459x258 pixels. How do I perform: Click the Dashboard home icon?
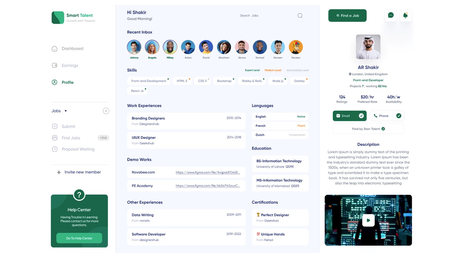55,49
